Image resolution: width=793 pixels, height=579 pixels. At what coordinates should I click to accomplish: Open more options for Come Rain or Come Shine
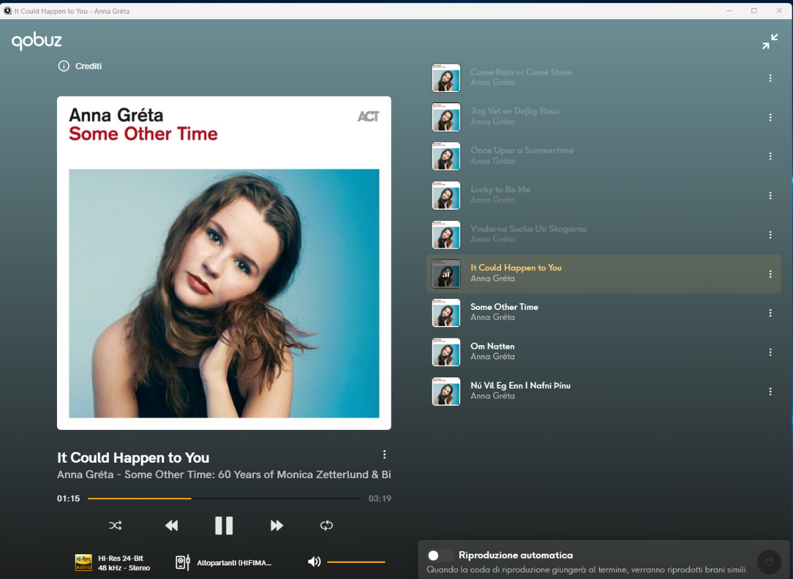pos(771,78)
